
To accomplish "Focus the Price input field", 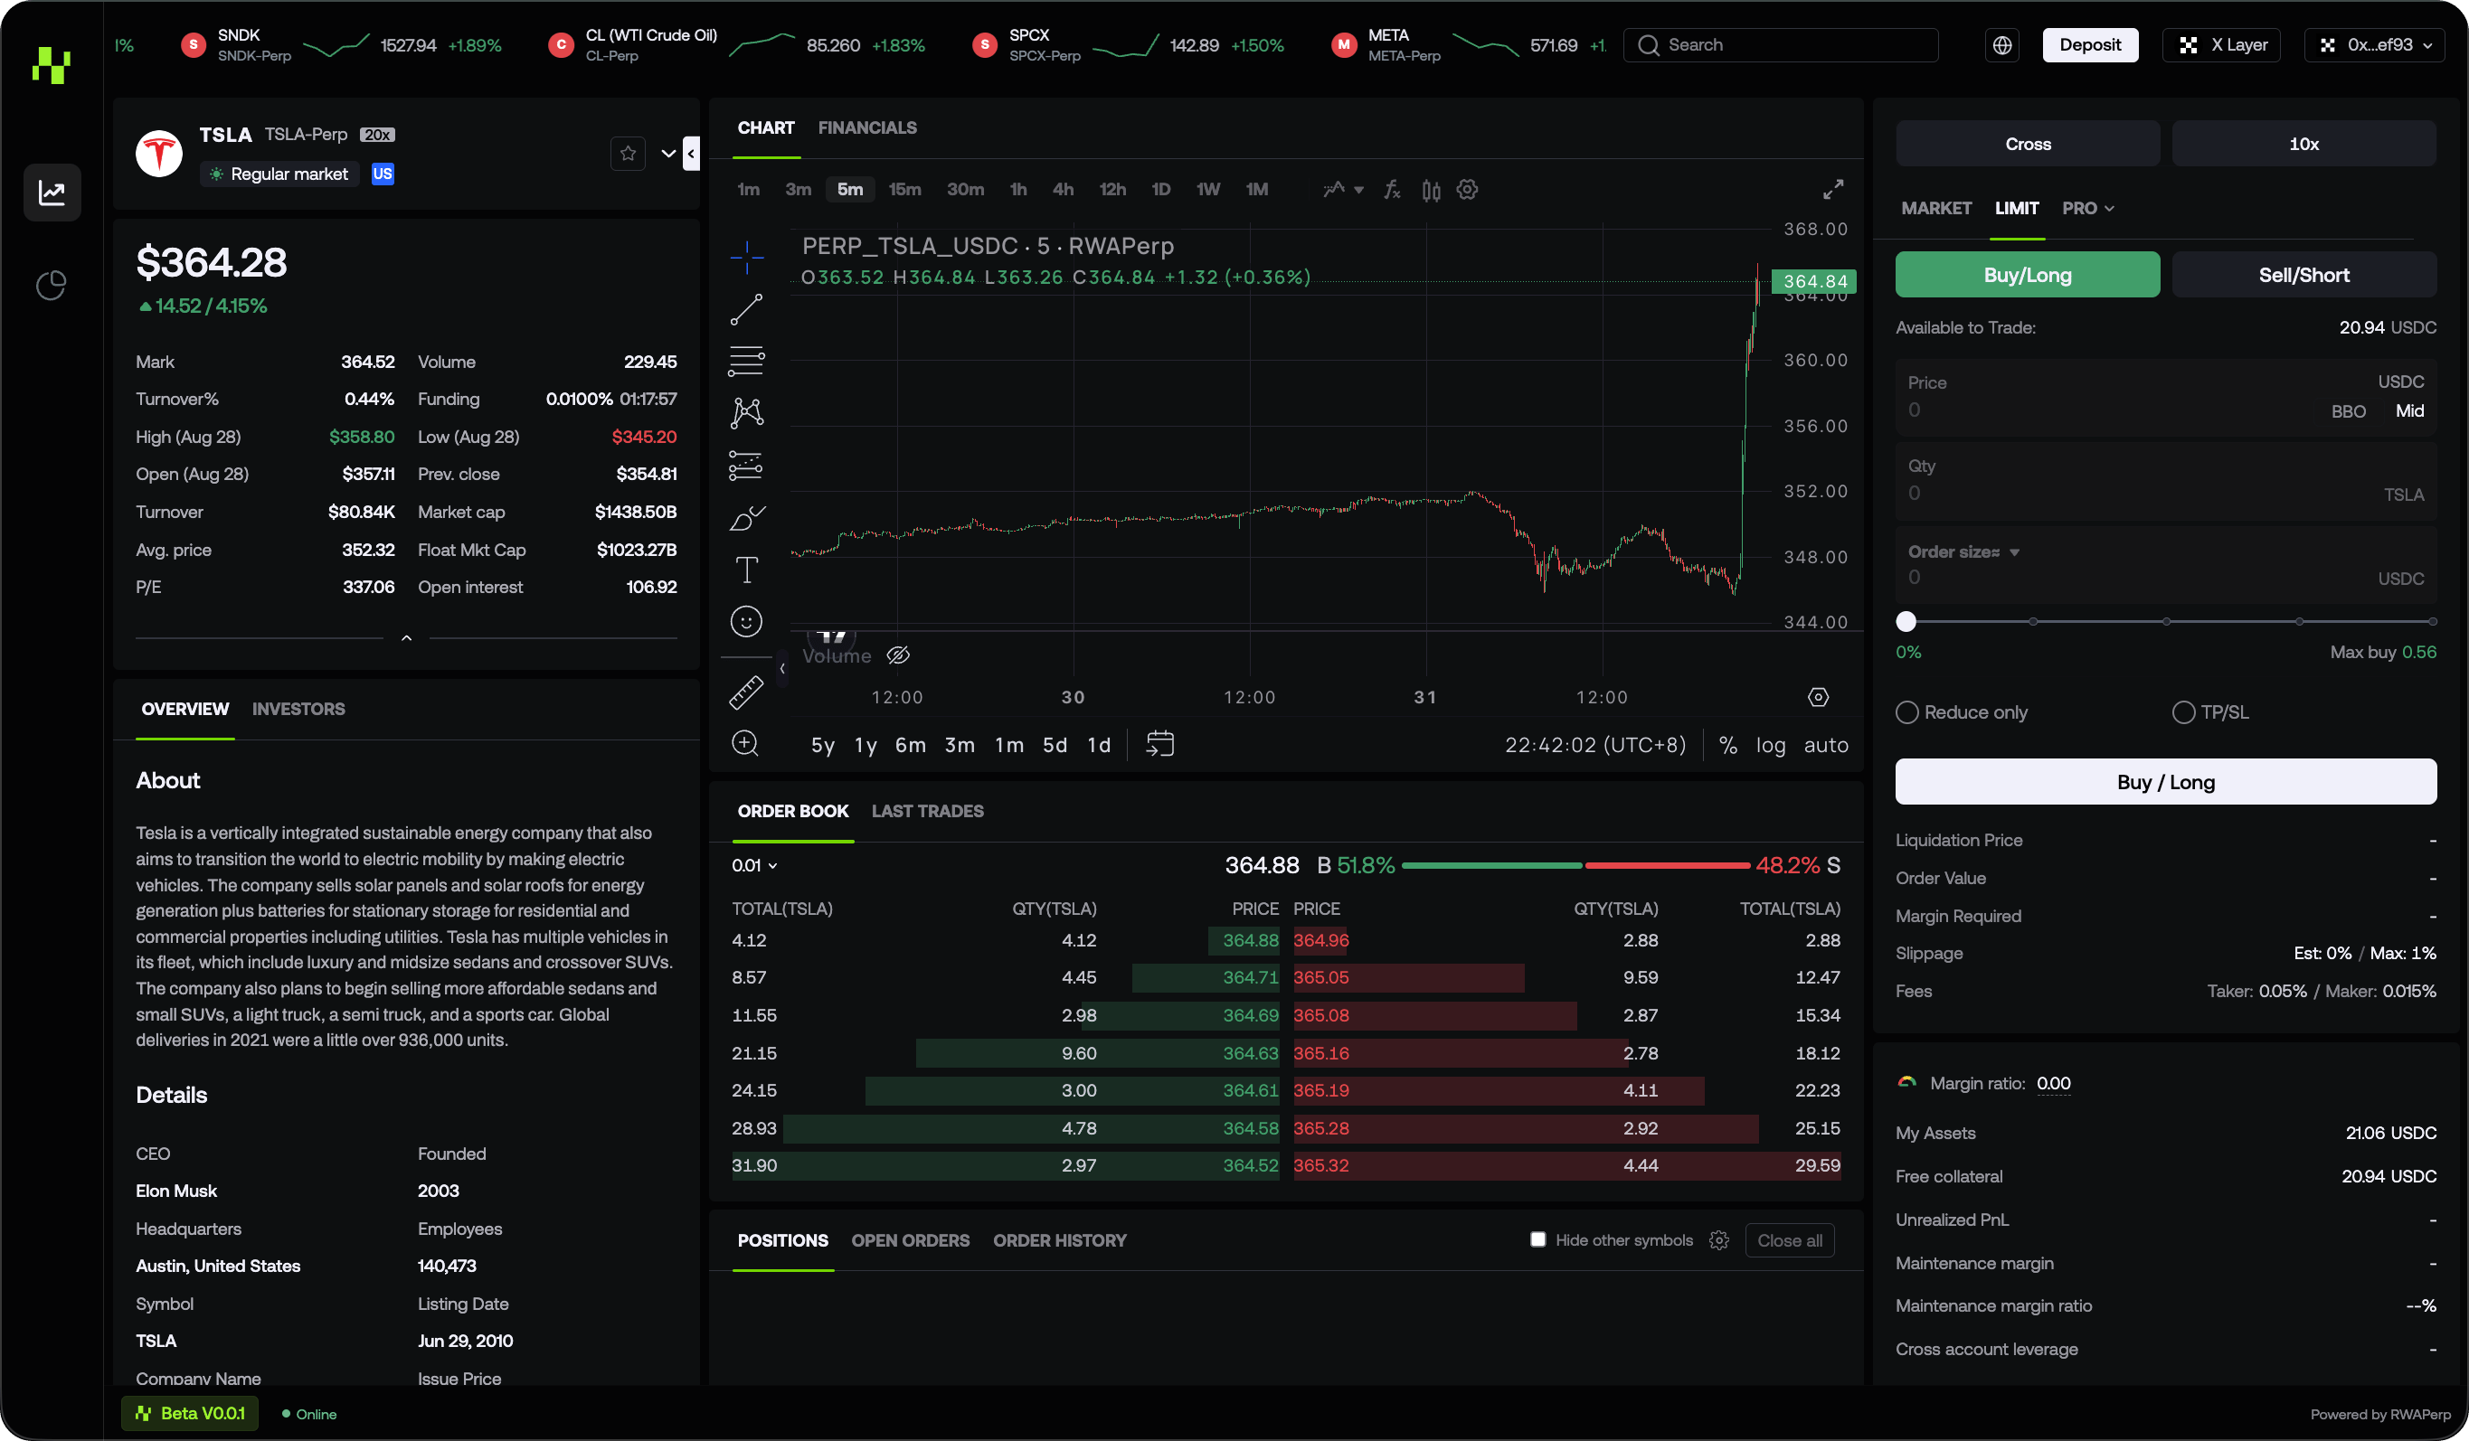I will 2165,398.
